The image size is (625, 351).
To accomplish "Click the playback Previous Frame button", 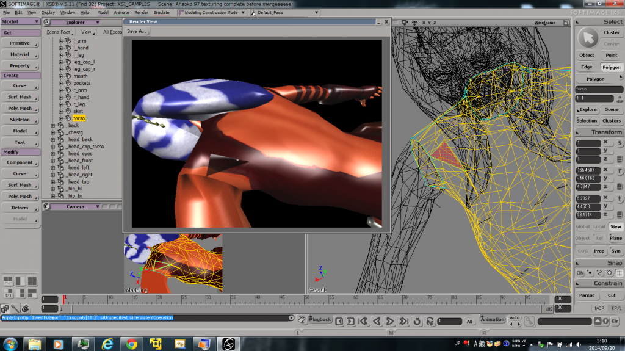I will click(x=339, y=321).
